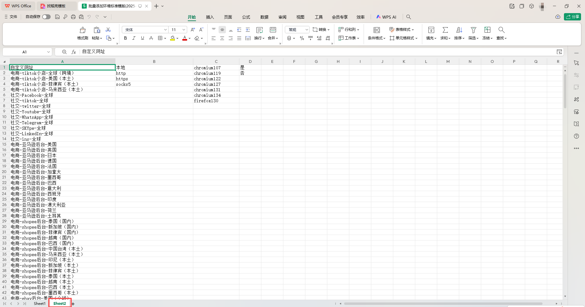Click the underline formatting icon
Viewport: 585px width, 307px height.
click(x=142, y=38)
